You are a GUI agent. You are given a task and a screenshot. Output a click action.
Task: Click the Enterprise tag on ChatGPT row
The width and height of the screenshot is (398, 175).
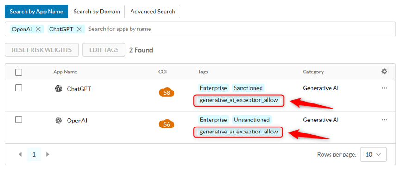pyautogui.click(x=213, y=88)
